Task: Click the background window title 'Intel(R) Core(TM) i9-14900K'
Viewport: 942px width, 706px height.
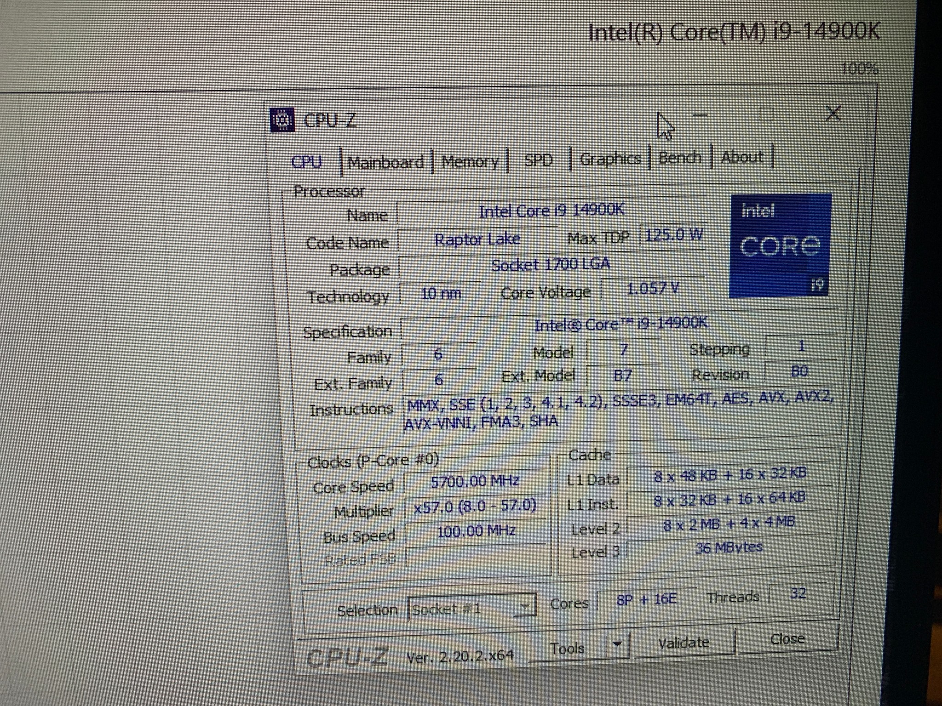Action: tap(734, 32)
